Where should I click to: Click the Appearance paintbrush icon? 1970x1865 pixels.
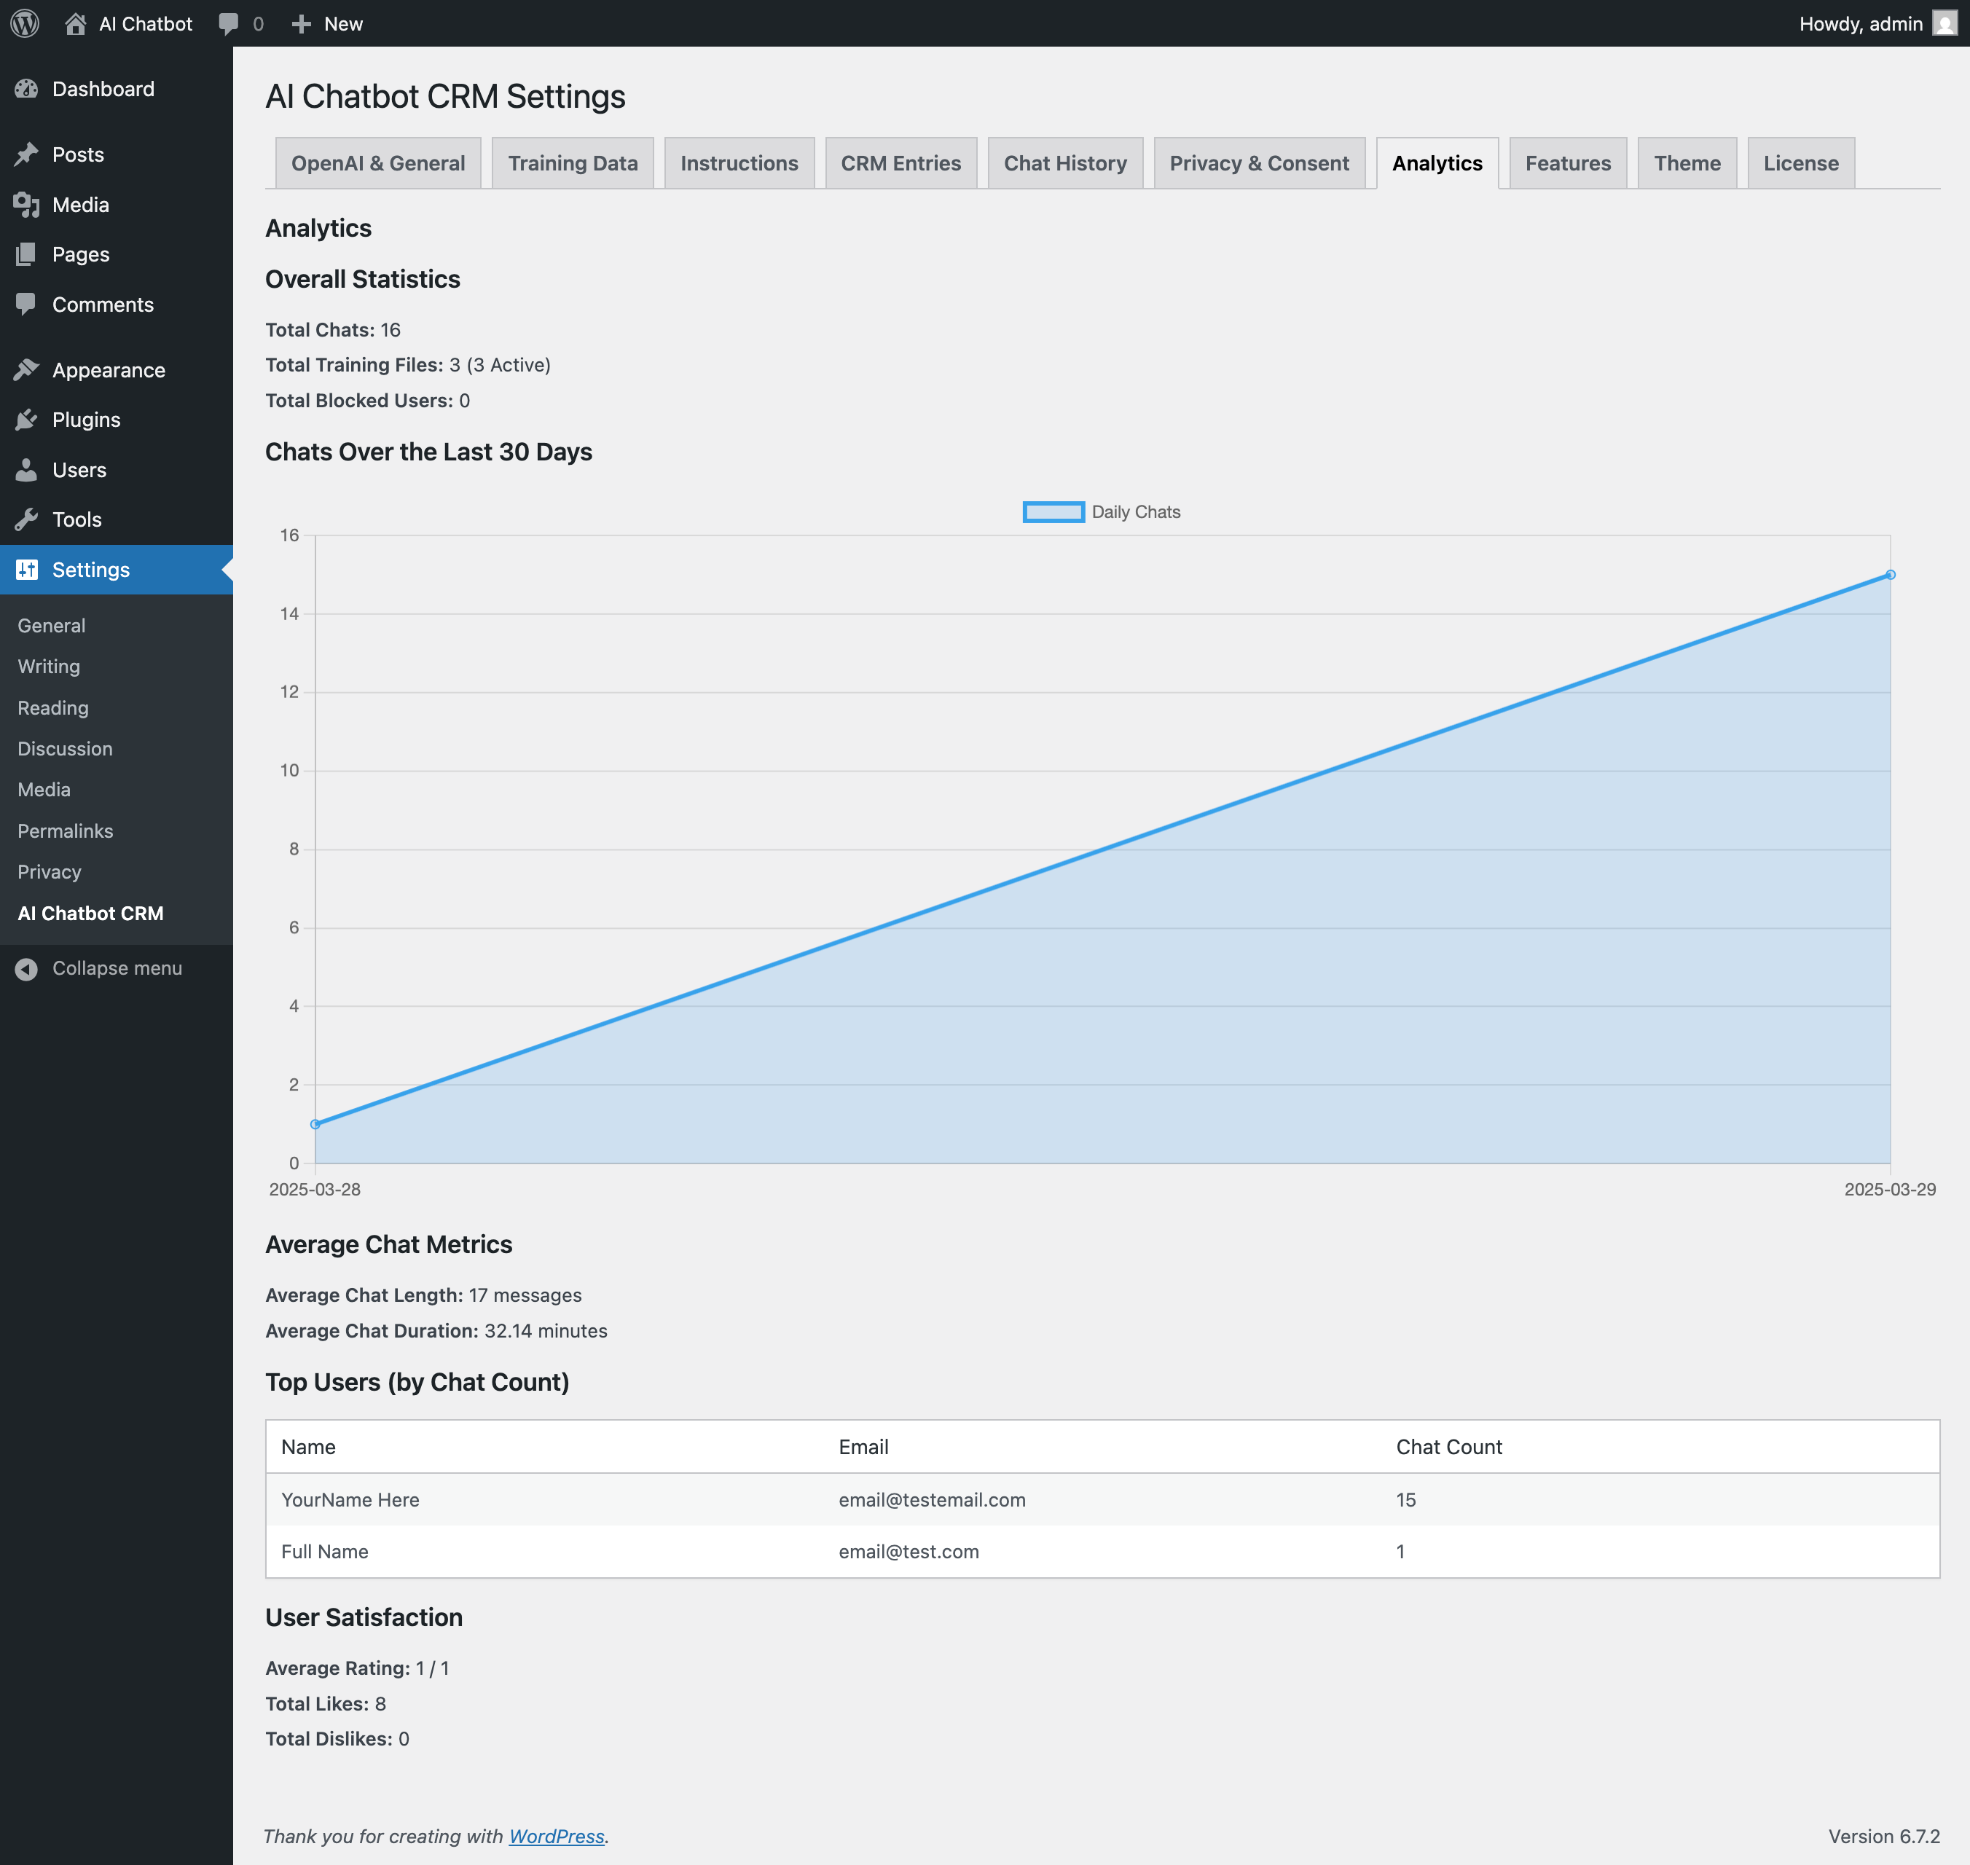[27, 370]
